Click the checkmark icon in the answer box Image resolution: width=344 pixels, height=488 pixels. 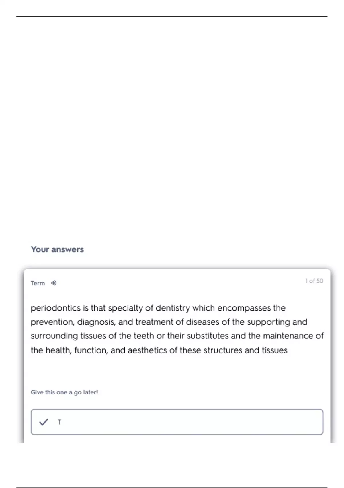click(x=44, y=422)
